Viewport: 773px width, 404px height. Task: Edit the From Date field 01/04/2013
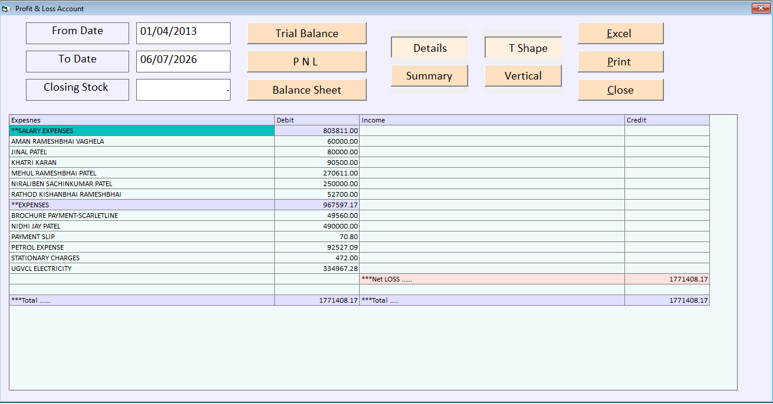pyautogui.click(x=183, y=33)
